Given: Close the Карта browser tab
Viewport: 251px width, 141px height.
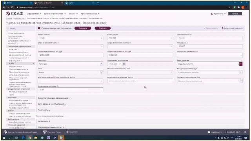Looking at the screenshot, I should [x=93, y=3].
